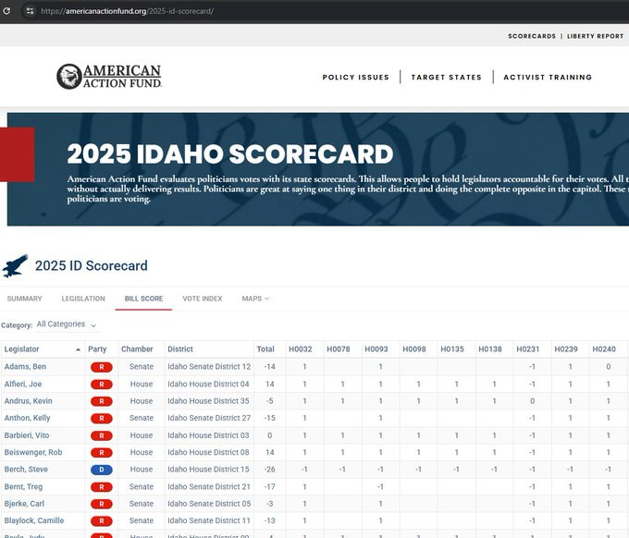Click the R party badge for Adams, Ben
The width and height of the screenshot is (629, 538).
point(102,367)
